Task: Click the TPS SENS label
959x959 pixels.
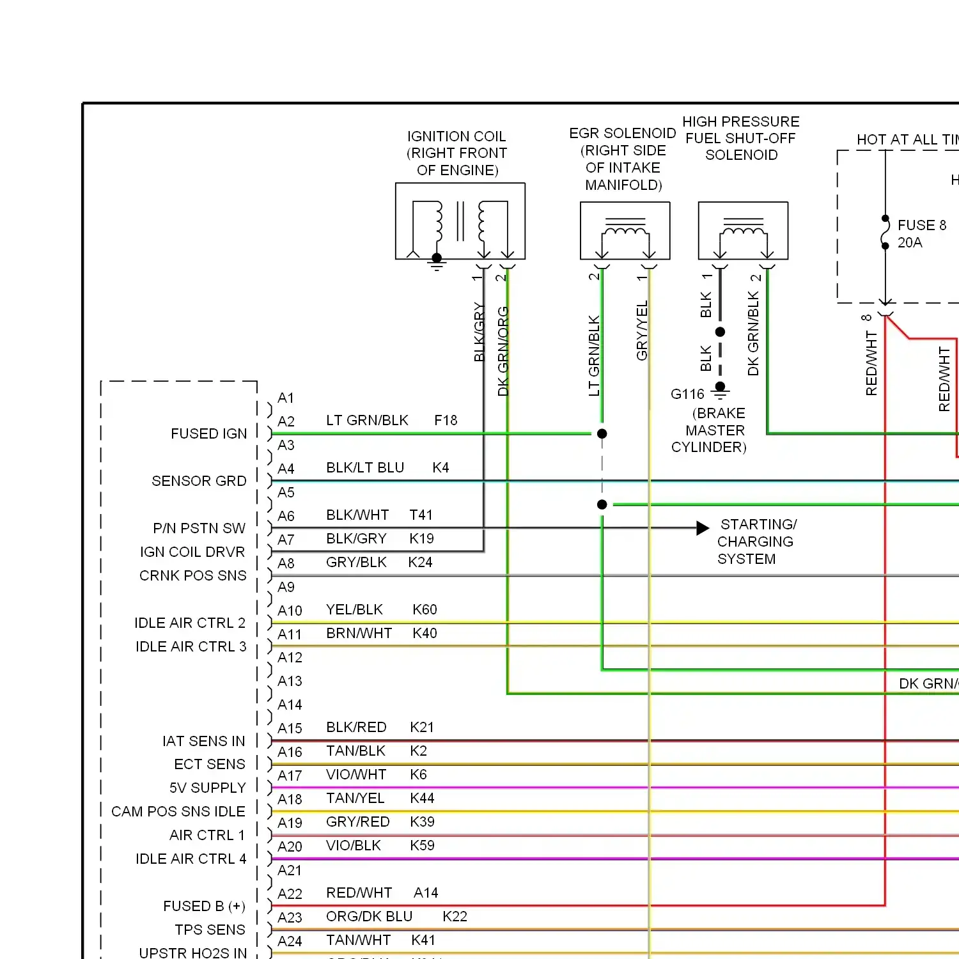Action: [x=210, y=930]
